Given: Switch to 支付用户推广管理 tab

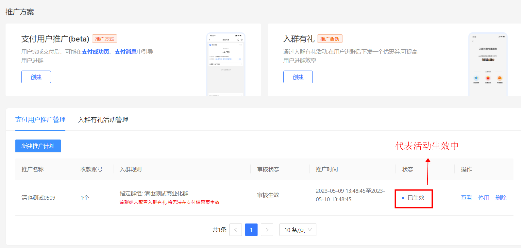Looking at the screenshot, I should (x=40, y=120).
